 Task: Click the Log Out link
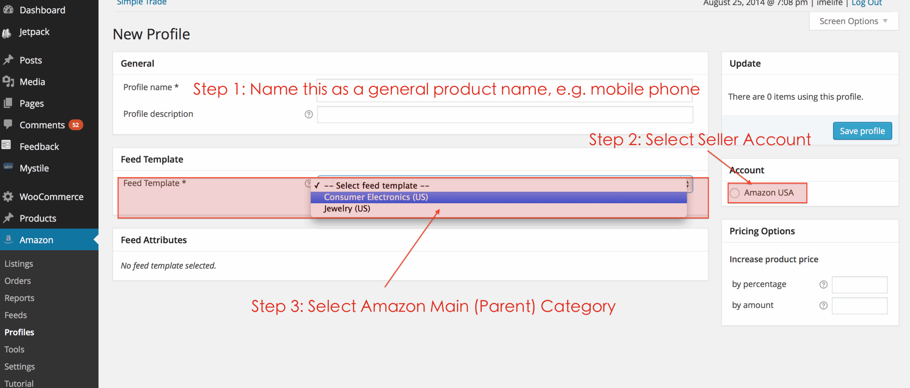pyautogui.click(x=866, y=3)
